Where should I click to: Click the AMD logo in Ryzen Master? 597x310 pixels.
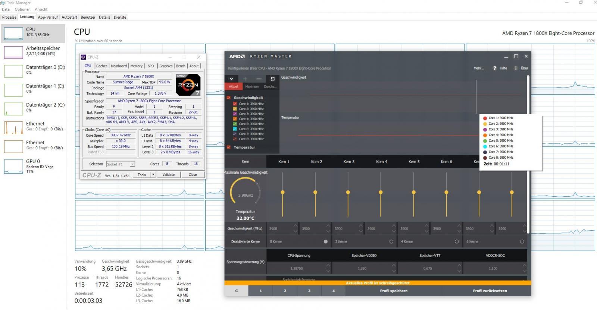[x=237, y=56]
